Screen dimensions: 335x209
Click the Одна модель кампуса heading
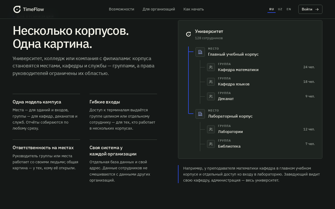click(37, 102)
